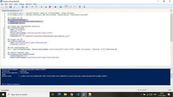Image resolution: width=173 pixels, height=97 pixels.
Task: Open a script file using the folder icon
Action: pos(6,7)
